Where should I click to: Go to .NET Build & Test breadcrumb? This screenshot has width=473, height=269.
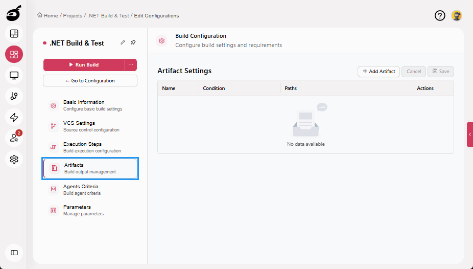[x=108, y=16]
